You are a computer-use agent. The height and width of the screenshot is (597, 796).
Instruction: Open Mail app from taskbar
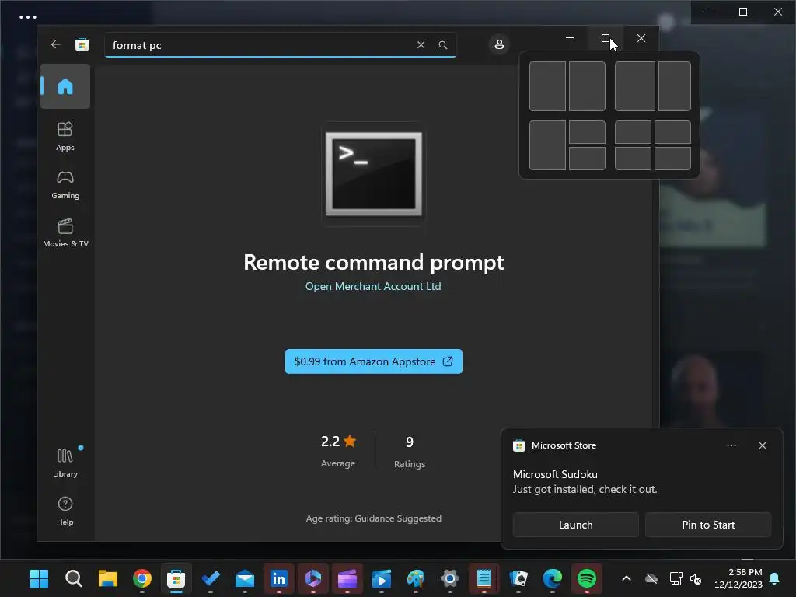pyautogui.click(x=245, y=578)
